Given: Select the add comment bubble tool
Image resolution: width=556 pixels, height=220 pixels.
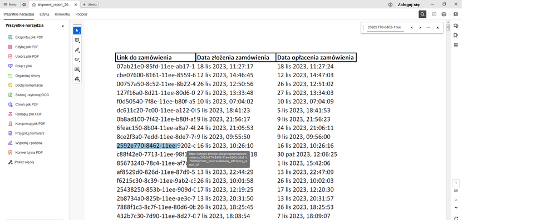Looking at the screenshot, I should [77, 41].
